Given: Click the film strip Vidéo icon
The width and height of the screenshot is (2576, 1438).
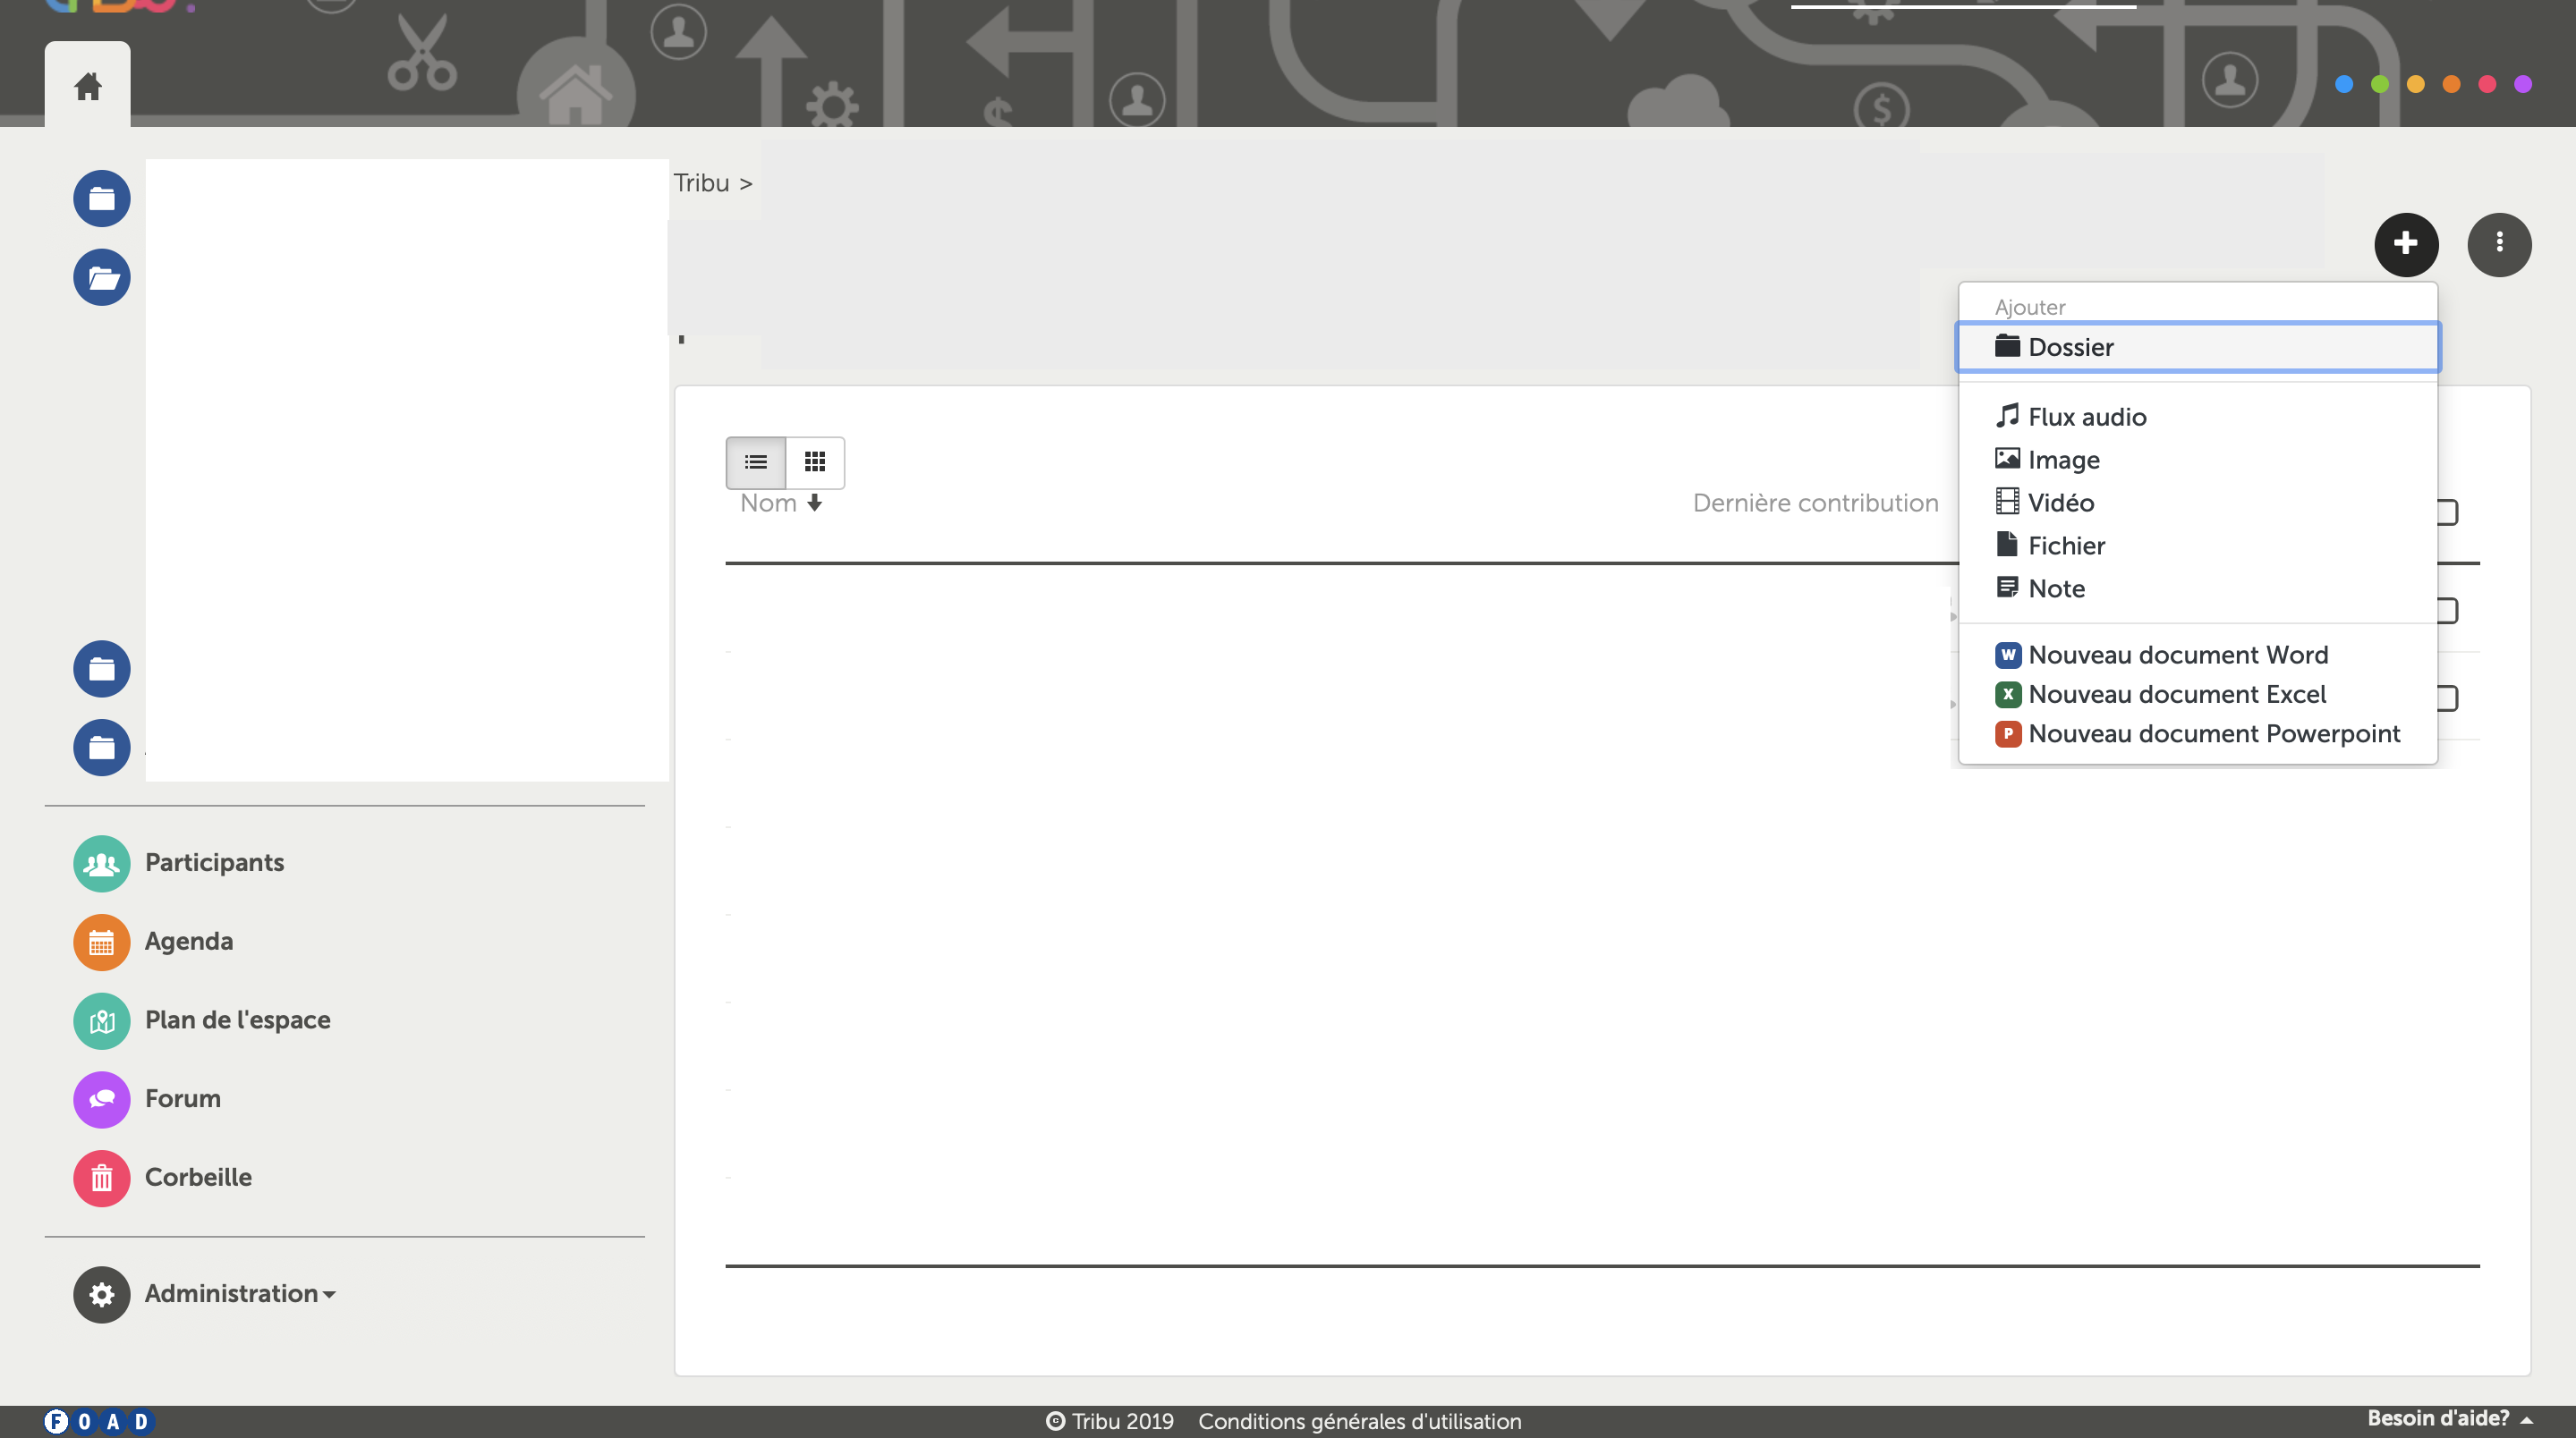Looking at the screenshot, I should coord(2007,501).
